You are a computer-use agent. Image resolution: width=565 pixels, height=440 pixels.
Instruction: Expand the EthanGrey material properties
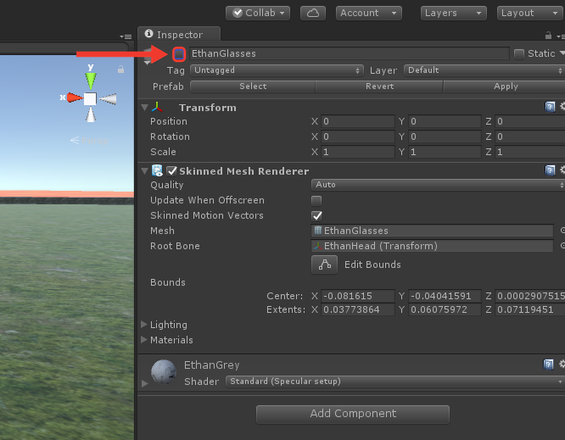(144, 383)
